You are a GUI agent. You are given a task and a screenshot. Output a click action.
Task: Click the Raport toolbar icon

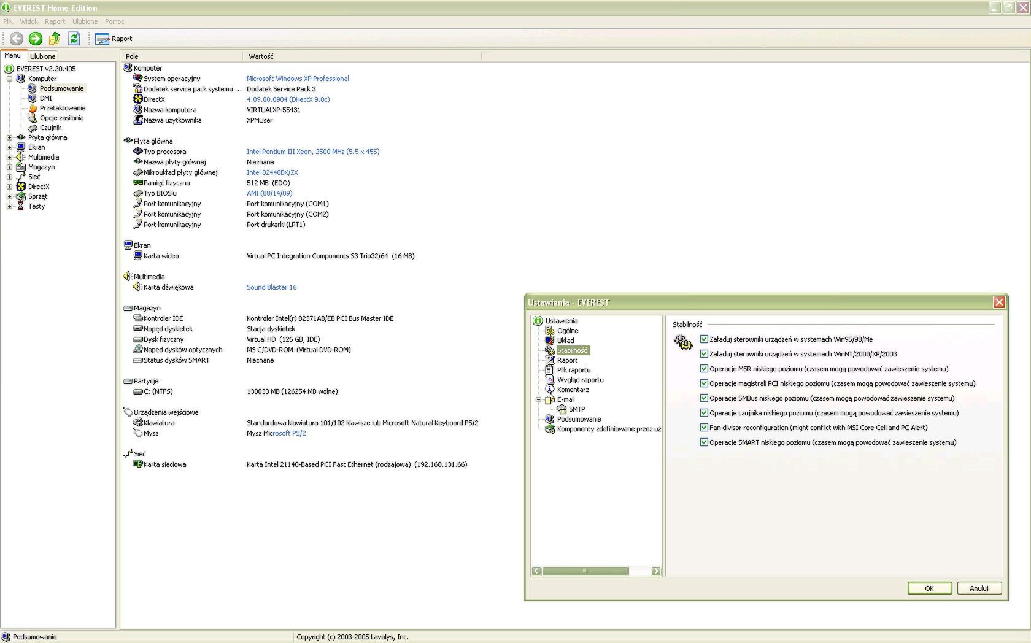[x=102, y=39]
